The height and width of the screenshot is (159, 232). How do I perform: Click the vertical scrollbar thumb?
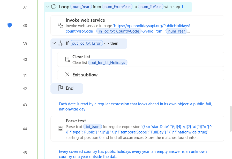click(x=230, y=118)
